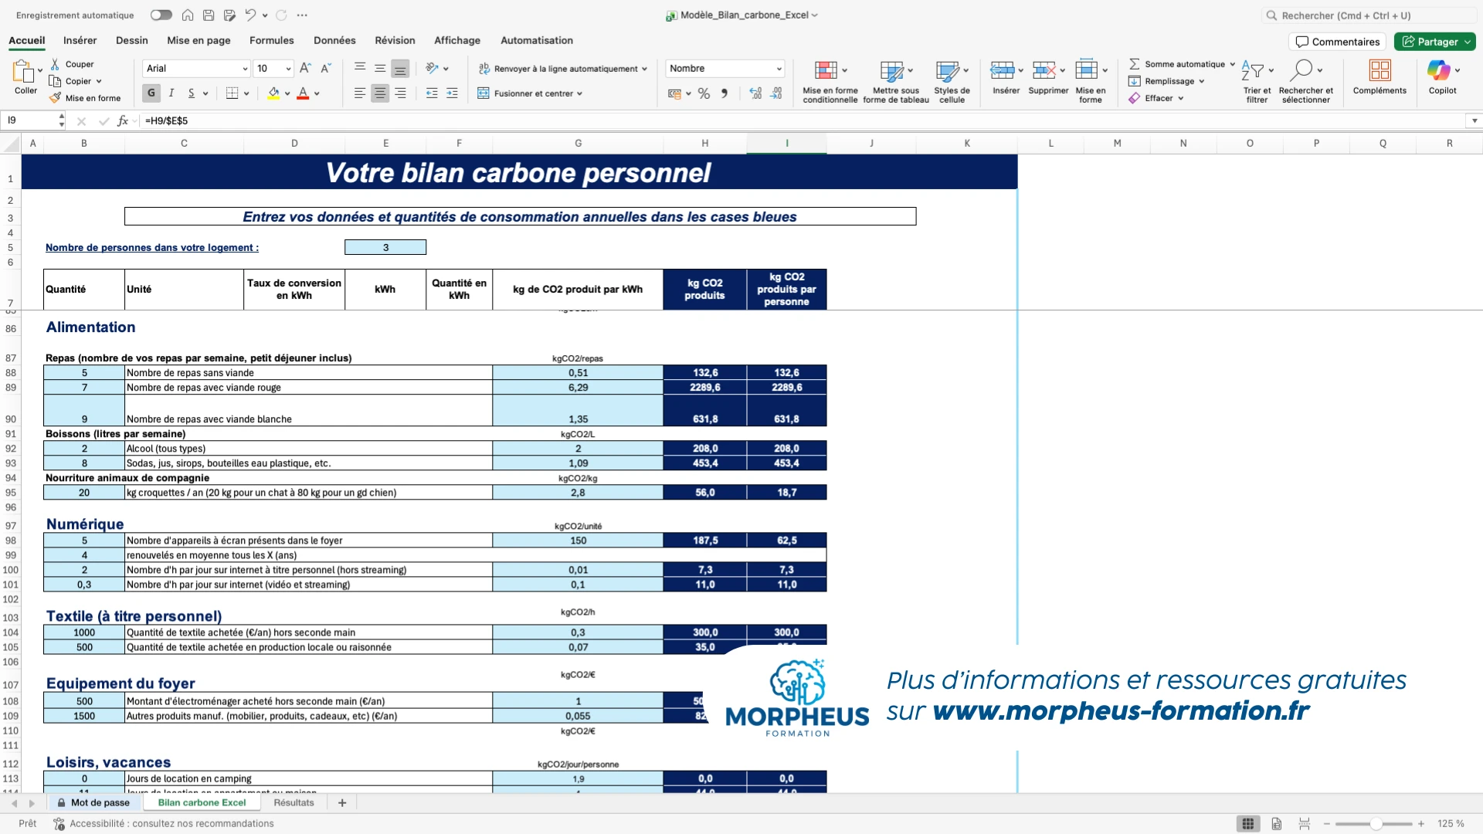The width and height of the screenshot is (1483, 834).
Task: Open the Formules ribbon tab
Action: point(272,40)
